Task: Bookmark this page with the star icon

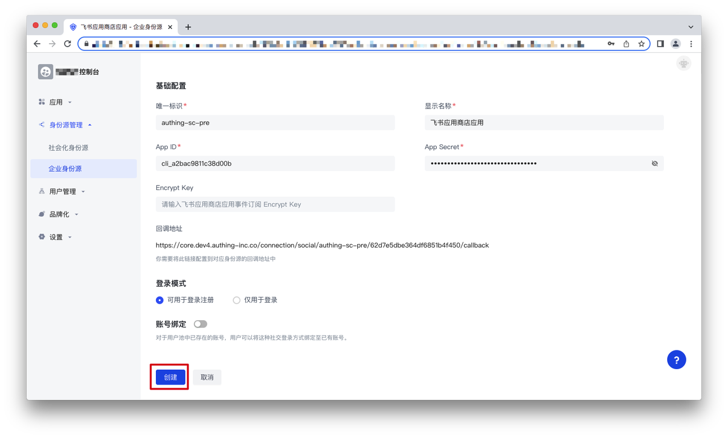Action: (641, 44)
